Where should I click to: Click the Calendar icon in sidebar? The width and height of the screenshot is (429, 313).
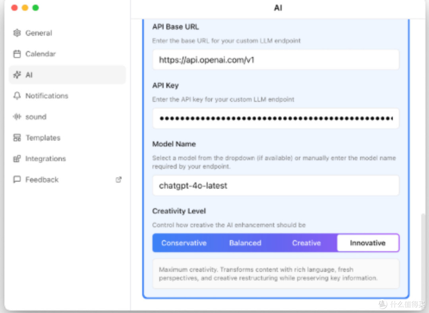(x=17, y=54)
